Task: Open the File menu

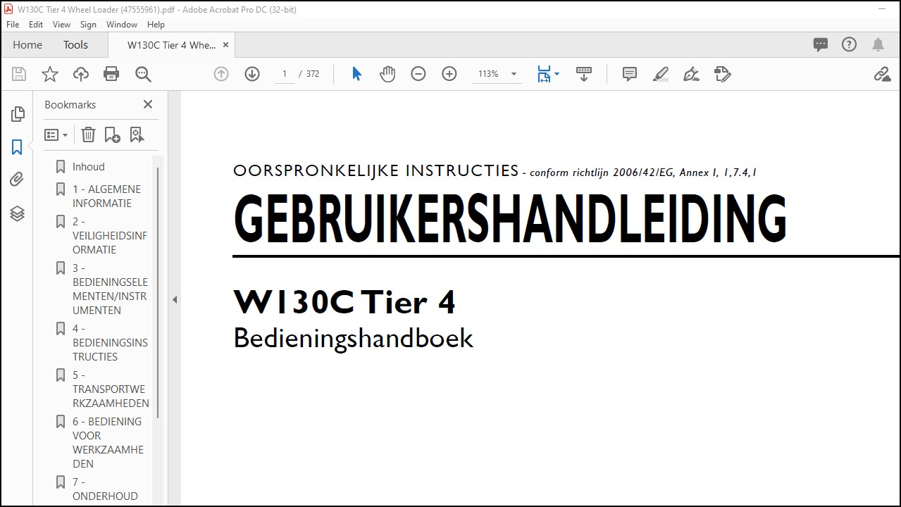Action: (13, 24)
